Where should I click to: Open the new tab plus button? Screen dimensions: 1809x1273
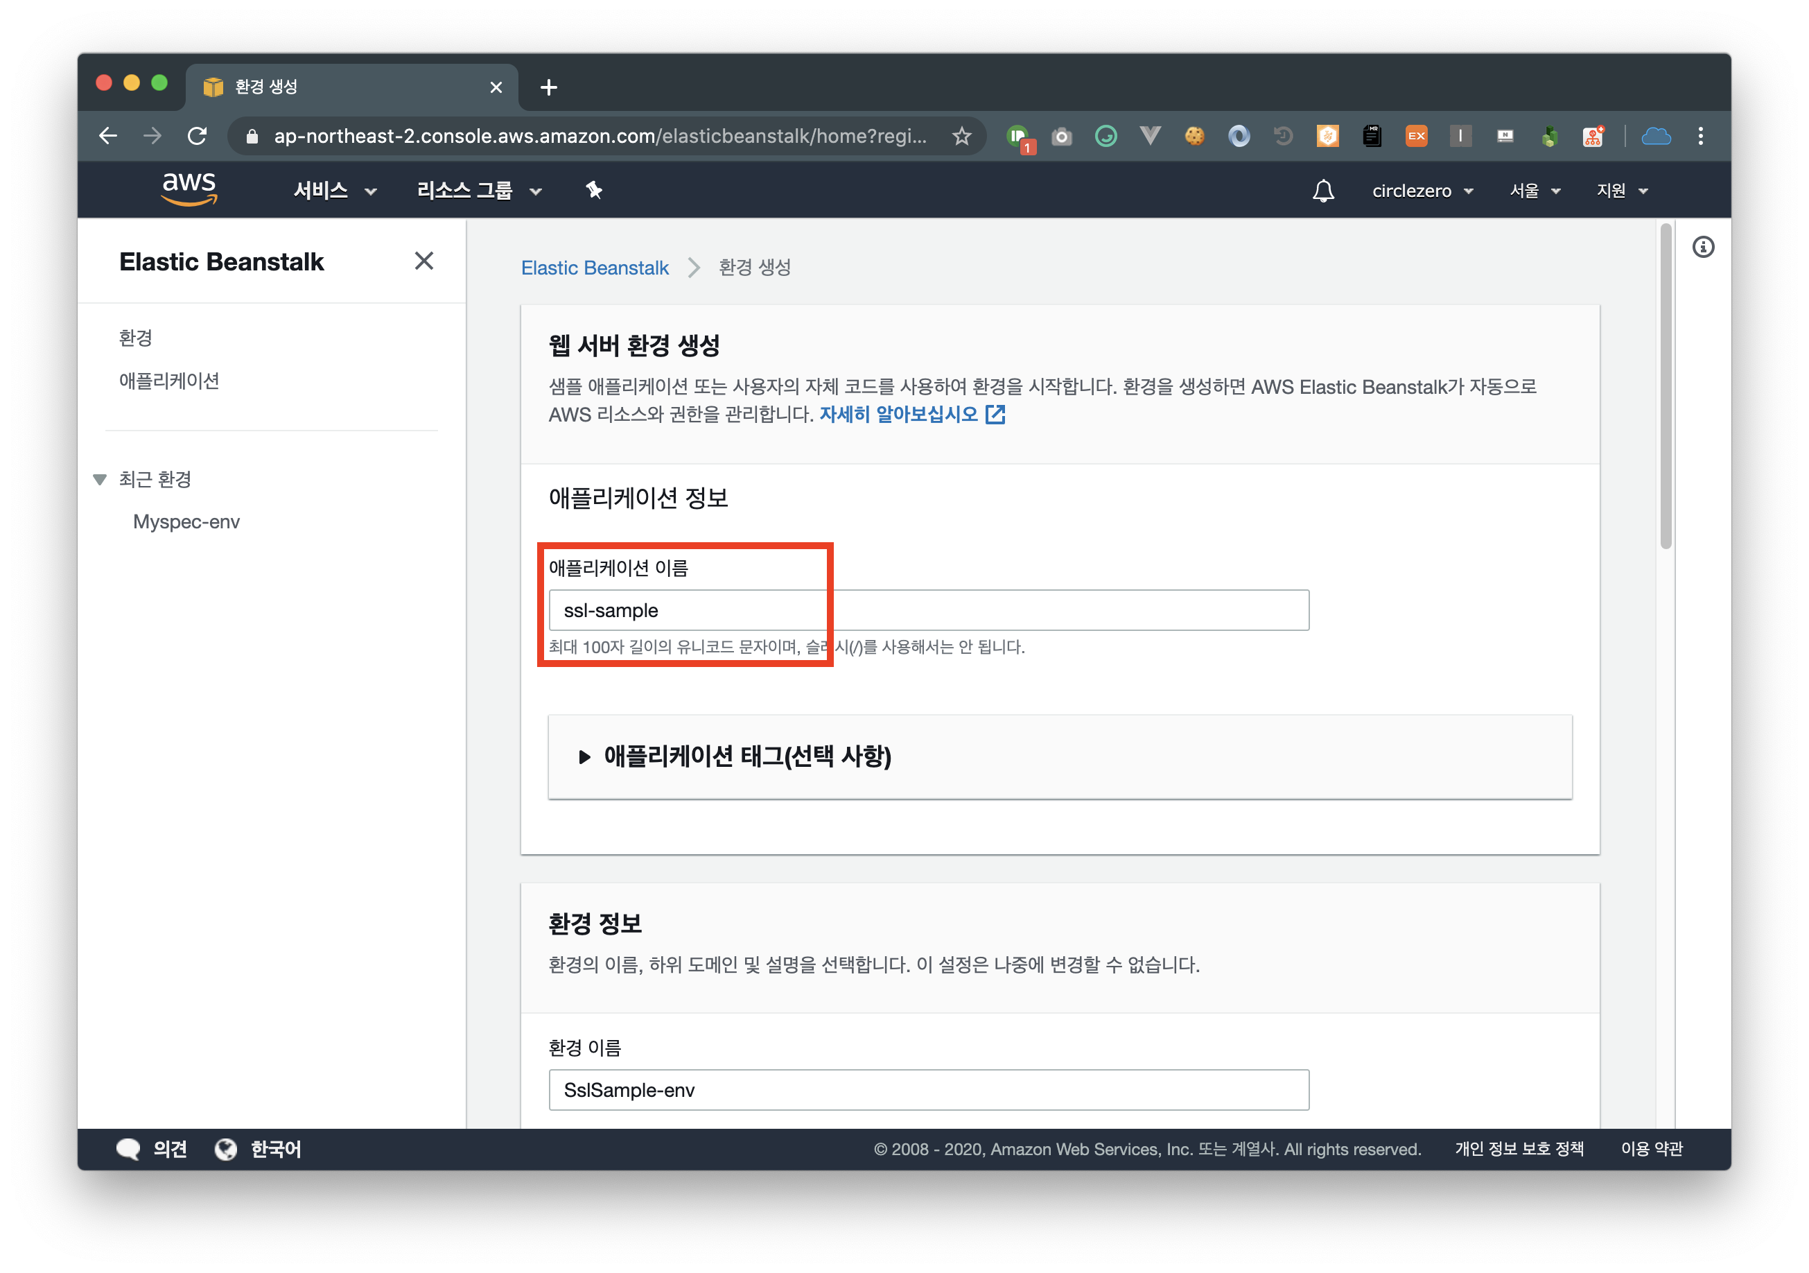[x=548, y=87]
